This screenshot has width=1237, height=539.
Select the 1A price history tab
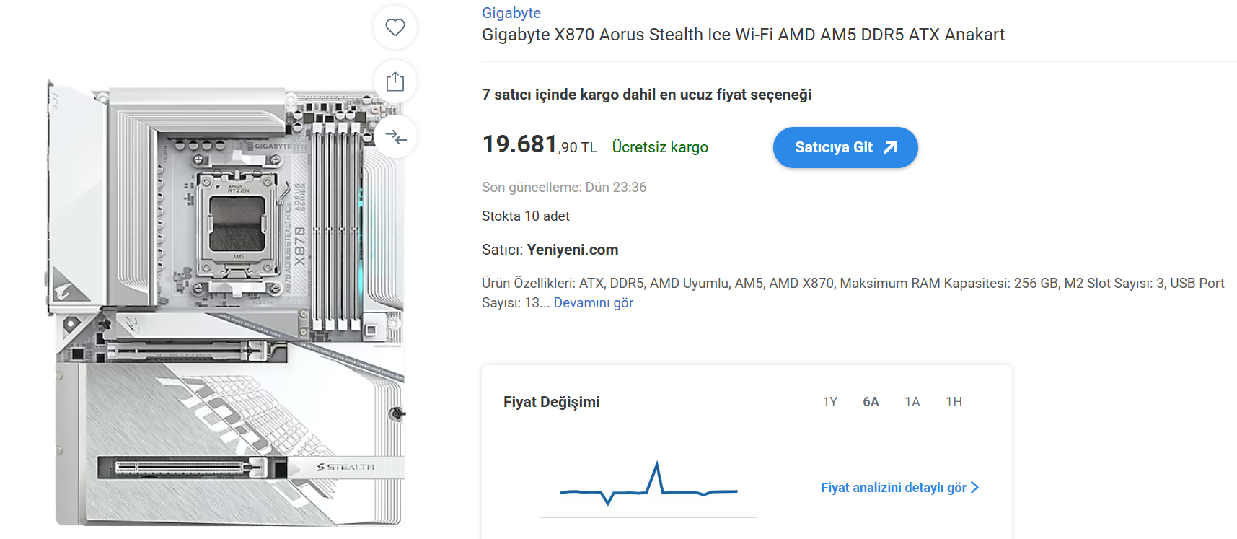(912, 402)
